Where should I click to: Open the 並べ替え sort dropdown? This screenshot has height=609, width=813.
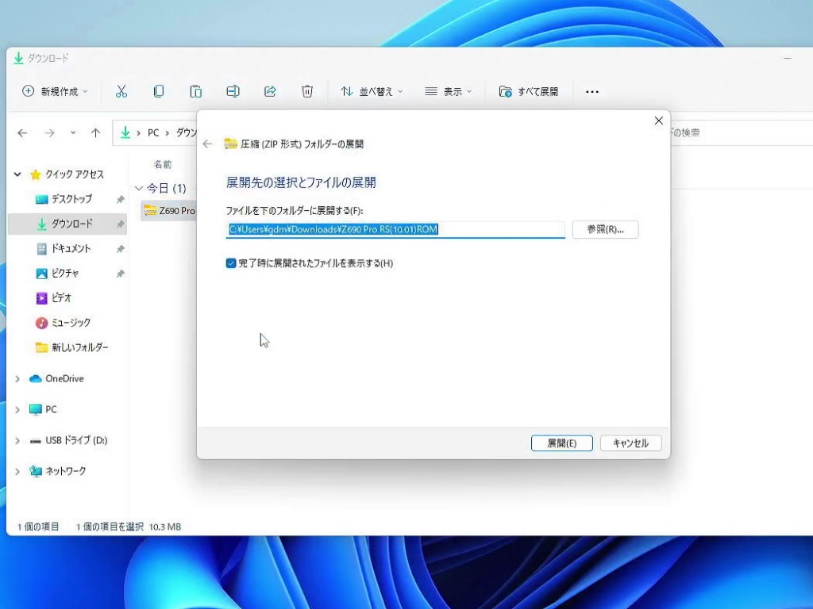click(x=372, y=91)
